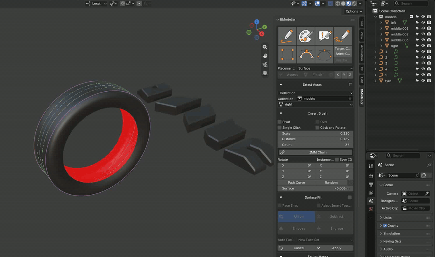Click the viewport zoom magnifier icon

(x=265, y=47)
